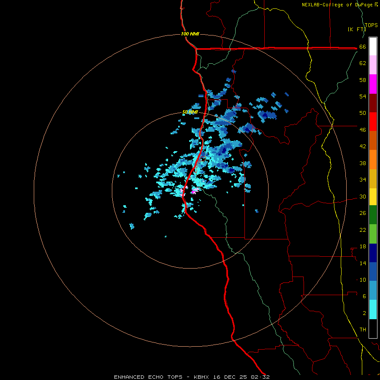
Task: Click the legend value 54
Action: tap(363, 96)
